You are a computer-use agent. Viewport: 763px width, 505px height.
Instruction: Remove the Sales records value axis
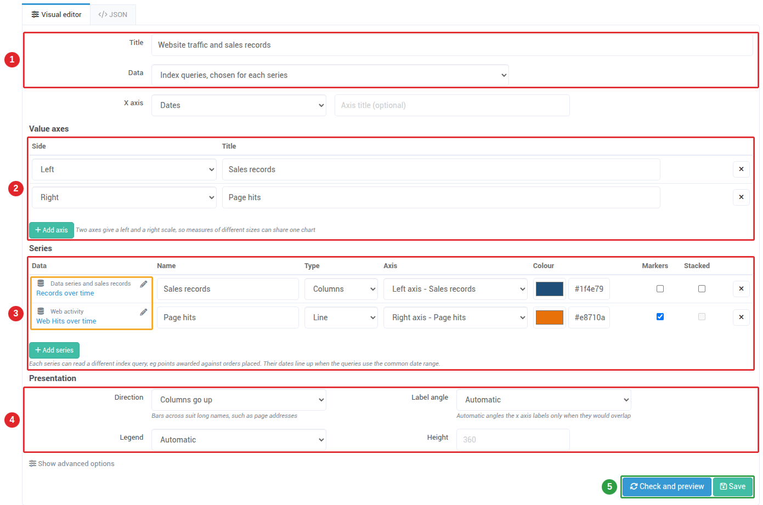(x=741, y=169)
